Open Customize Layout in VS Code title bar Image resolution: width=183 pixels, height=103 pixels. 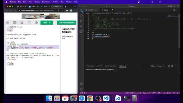click(178, 6)
